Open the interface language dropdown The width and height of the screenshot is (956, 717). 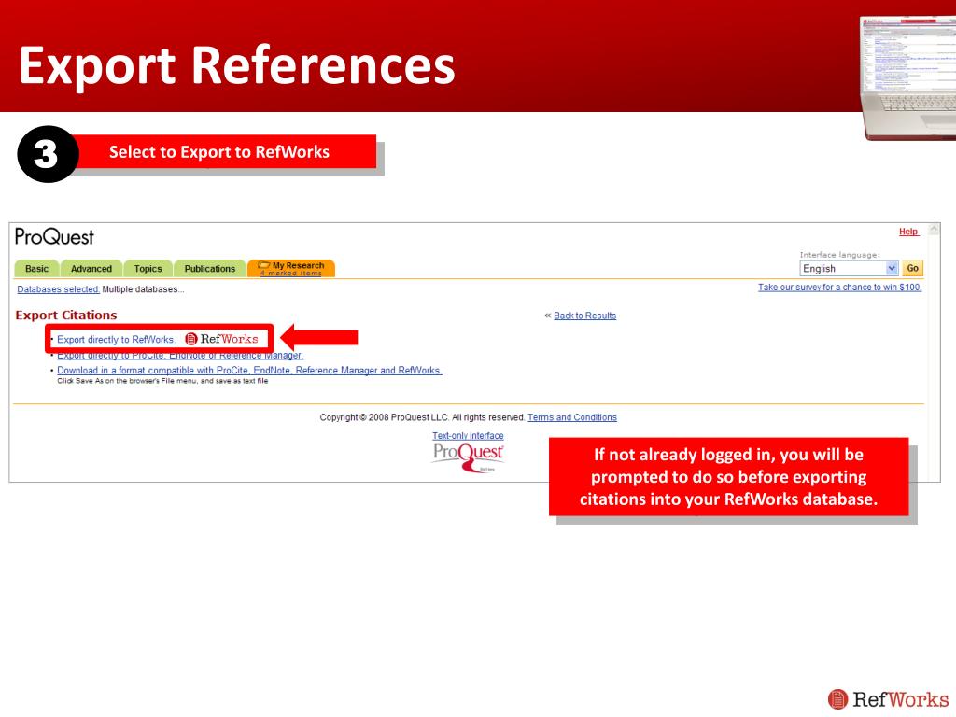coord(849,268)
